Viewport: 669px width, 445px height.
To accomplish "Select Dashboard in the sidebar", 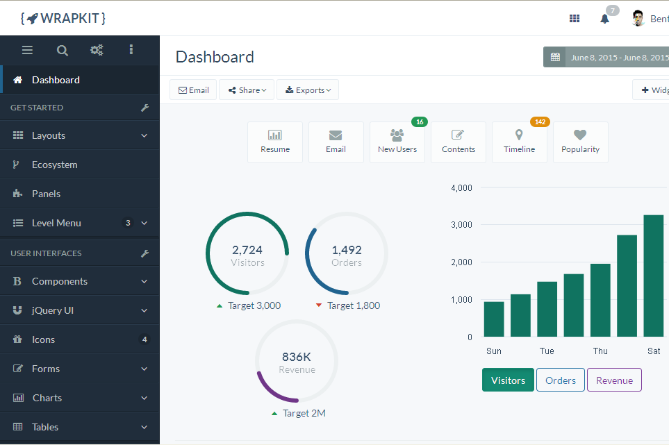I will (x=80, y=80).
